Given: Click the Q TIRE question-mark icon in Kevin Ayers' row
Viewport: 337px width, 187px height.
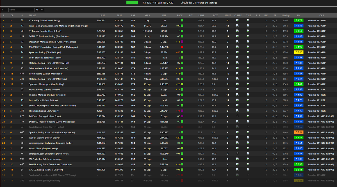Looking at the screenshot, I should tap(238, 154).
